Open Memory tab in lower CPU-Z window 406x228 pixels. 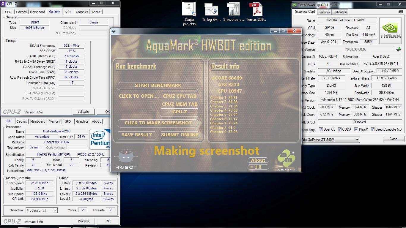point(54,121)
